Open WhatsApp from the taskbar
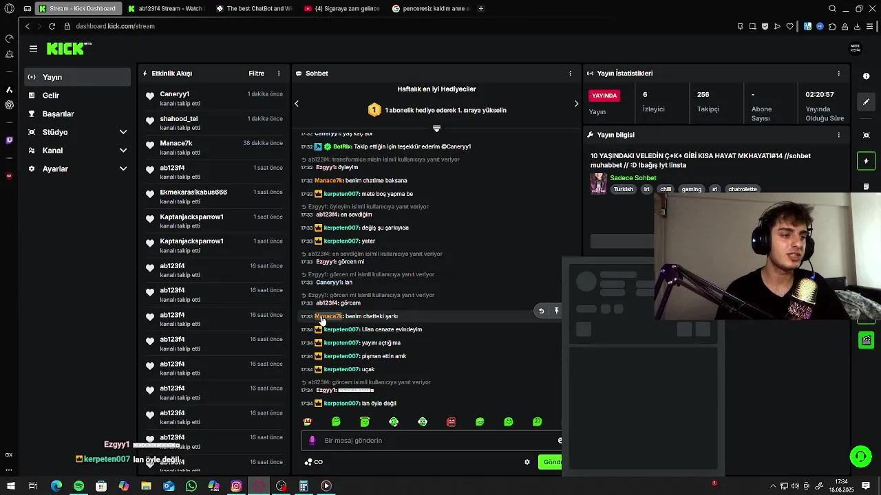This screenshot has width=881, height=495. click(x=191, y=486)
